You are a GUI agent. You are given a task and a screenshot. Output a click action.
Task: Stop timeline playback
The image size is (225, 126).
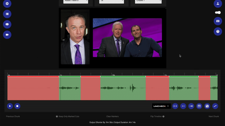point(17,106)
